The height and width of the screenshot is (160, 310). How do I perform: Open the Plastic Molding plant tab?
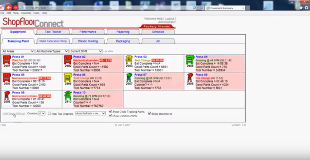click(x=88, y=41)
